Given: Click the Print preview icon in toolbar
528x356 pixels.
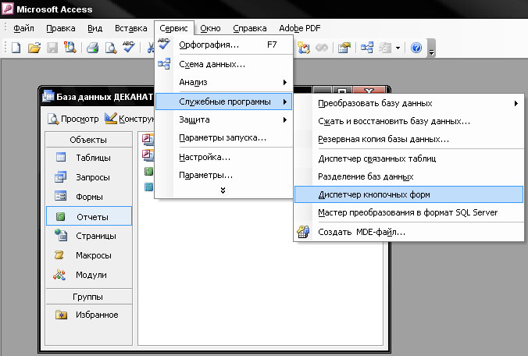Looking at the screenshot, I should [x=110, y=48].
